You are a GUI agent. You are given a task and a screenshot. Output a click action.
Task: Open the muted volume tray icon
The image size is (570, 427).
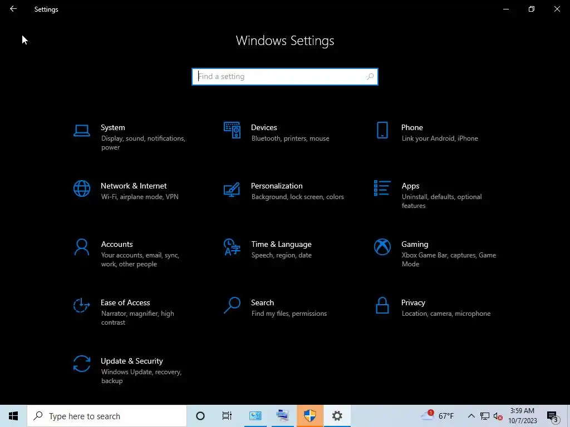click(498, 416)
